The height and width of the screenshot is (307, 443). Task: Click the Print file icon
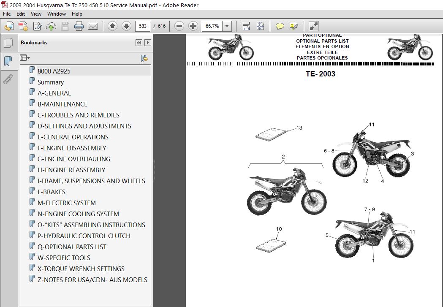pyautogui.click(x=79, y=26)
